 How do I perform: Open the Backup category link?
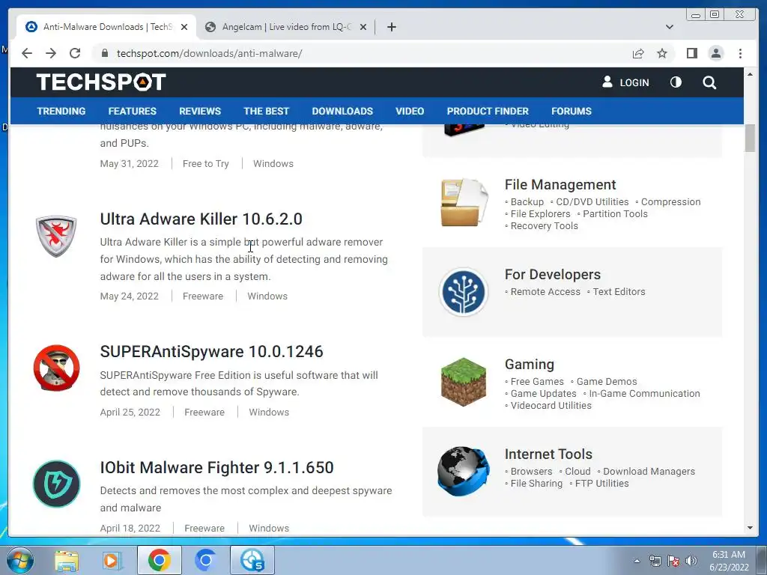[527, 202]
